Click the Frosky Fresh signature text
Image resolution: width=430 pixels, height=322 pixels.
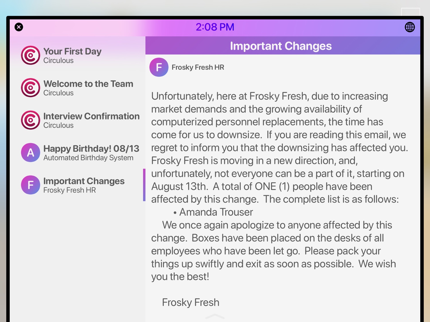(x=191, y=302)
